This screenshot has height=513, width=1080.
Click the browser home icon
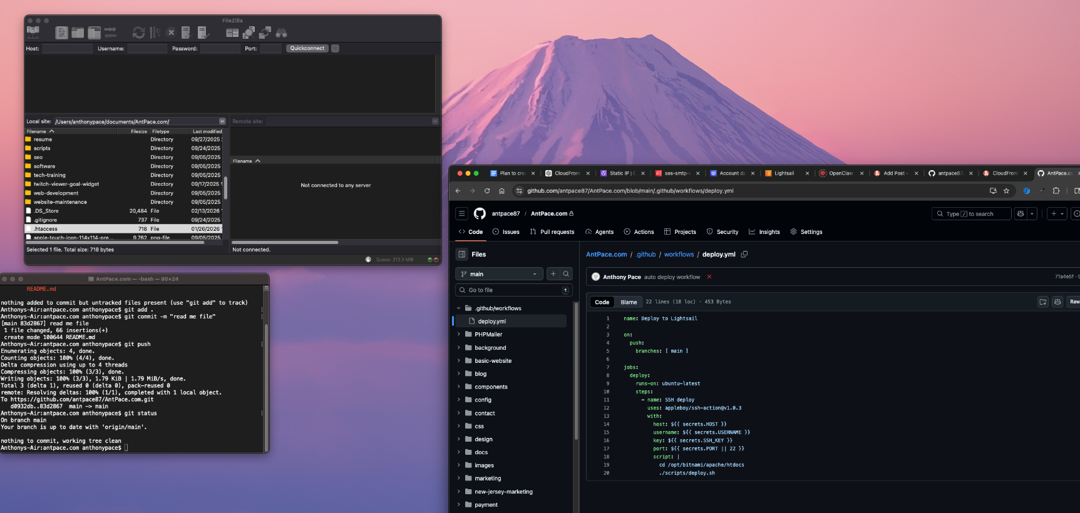[501, 191]
